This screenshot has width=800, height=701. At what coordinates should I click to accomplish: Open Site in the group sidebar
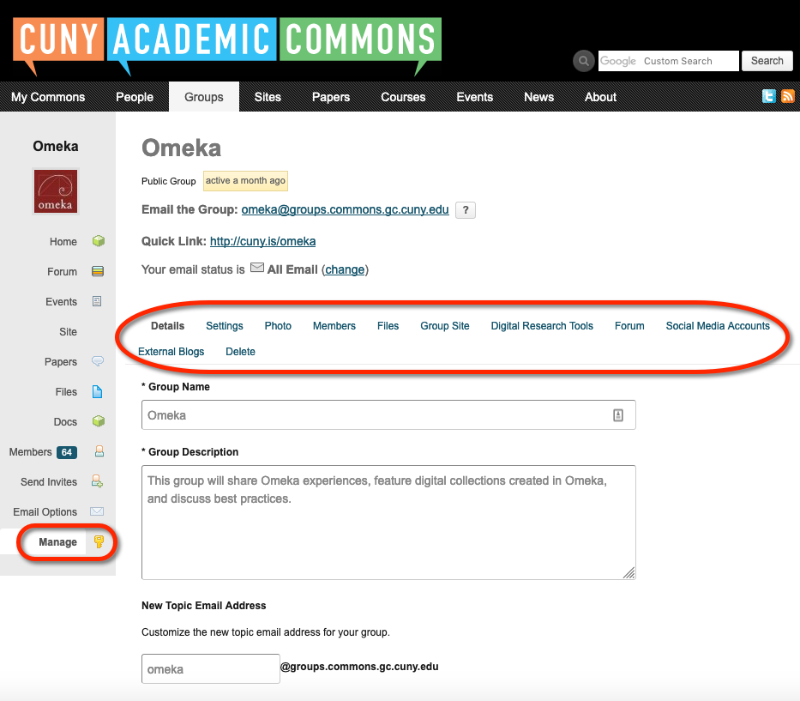(68, 332)
